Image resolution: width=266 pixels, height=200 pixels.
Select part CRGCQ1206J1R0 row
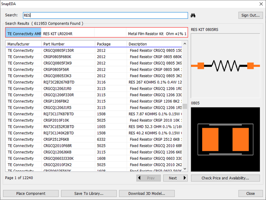94,88
